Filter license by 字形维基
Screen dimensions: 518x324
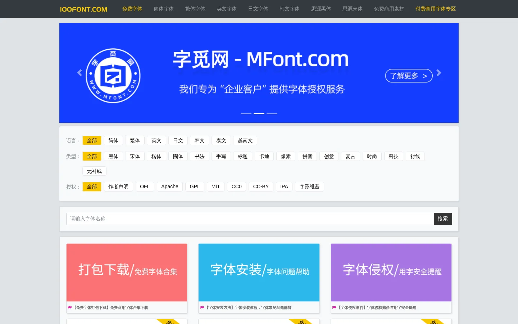point(309,186)
